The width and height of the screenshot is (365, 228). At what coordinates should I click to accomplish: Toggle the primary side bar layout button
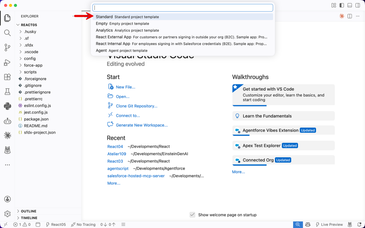[342, 5]
